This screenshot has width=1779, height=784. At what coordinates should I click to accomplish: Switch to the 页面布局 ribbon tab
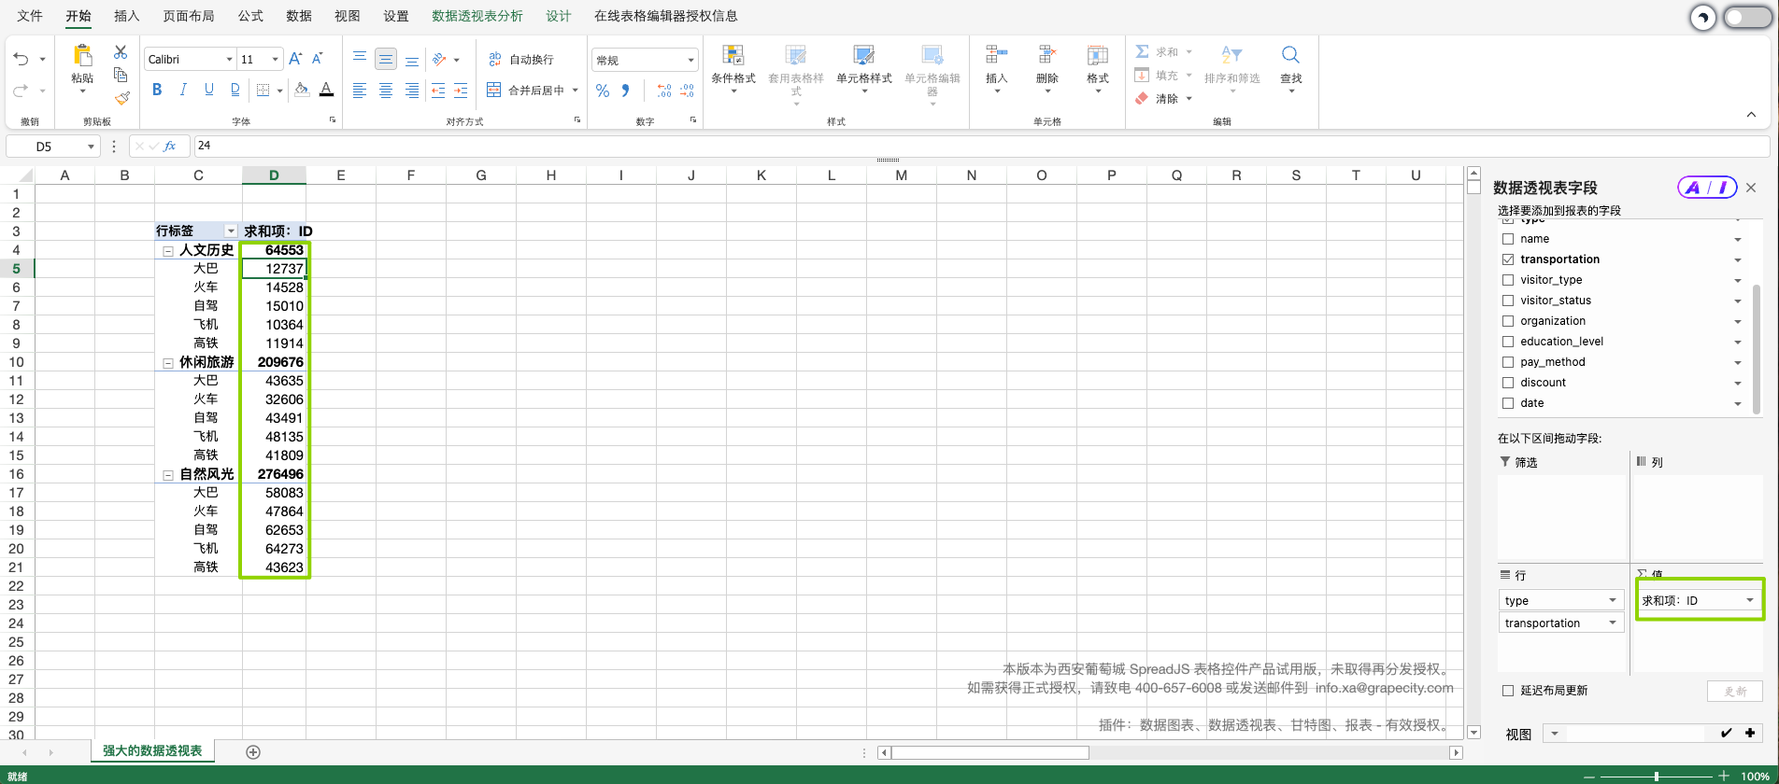(188, 16)
